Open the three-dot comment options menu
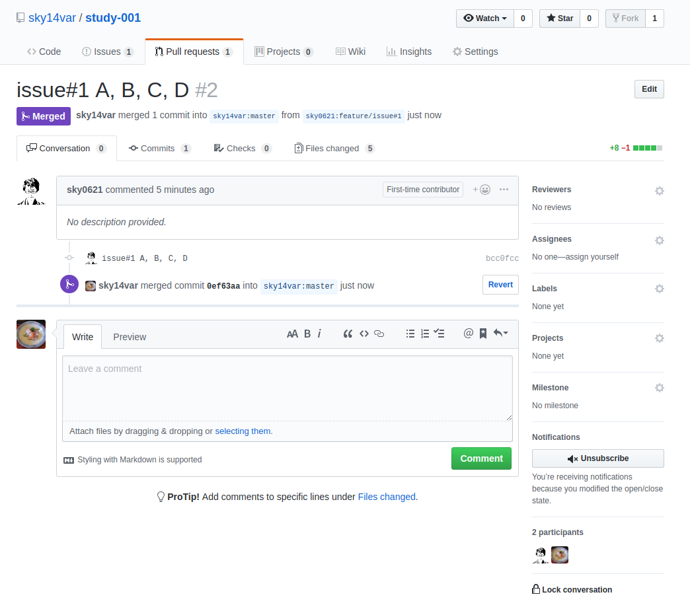Image resolution: width=690 pixels, height=613 pixels. coord(504,190)
